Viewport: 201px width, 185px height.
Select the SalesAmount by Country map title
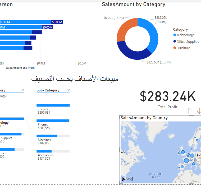[144, 118]
